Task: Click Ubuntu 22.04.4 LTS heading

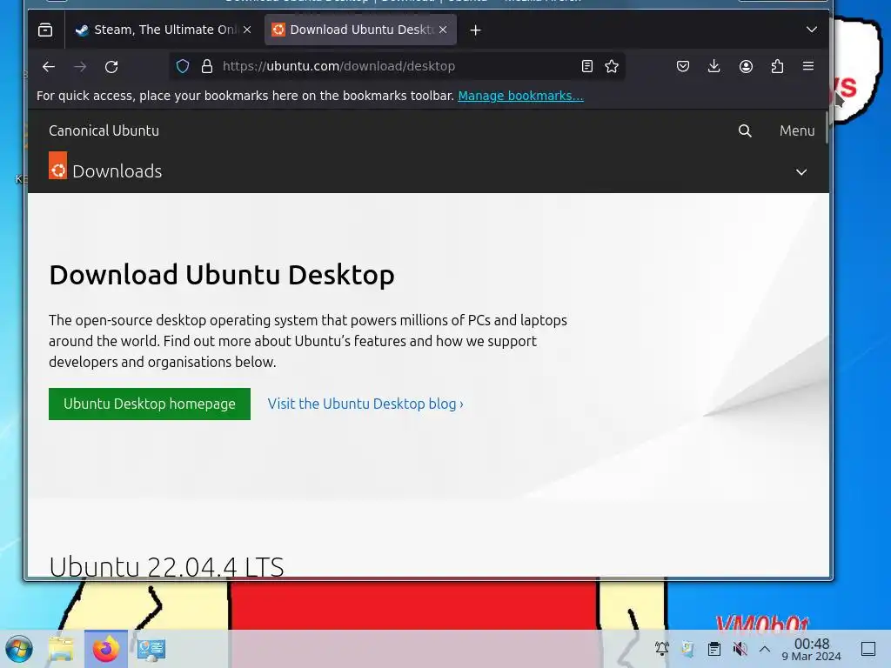Action: 166,565
